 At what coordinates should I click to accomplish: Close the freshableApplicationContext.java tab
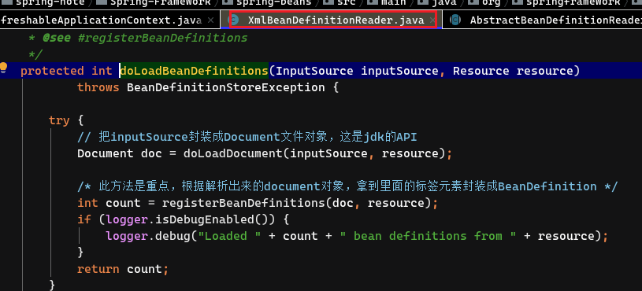tap(210, 20)
